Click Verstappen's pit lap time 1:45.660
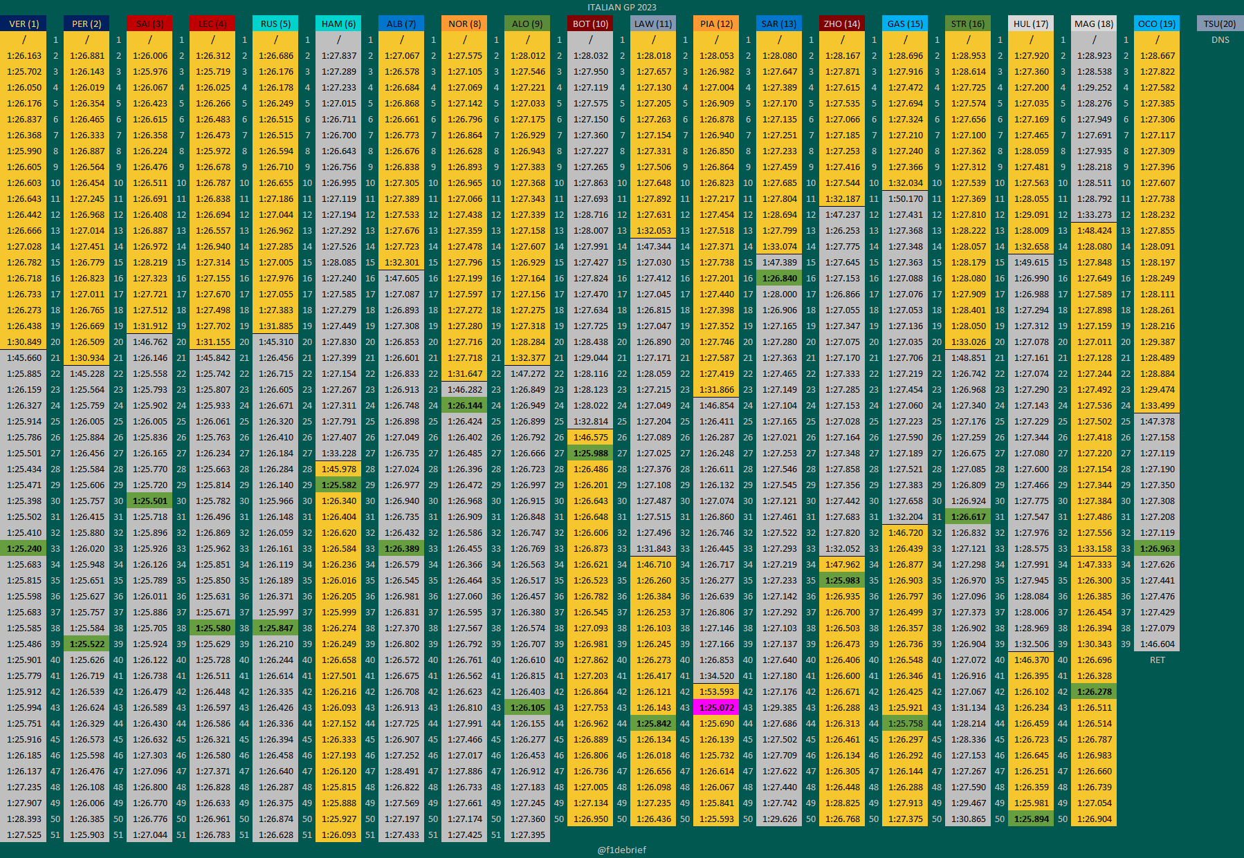This screenshot has height=858, width=1244. 24,357
